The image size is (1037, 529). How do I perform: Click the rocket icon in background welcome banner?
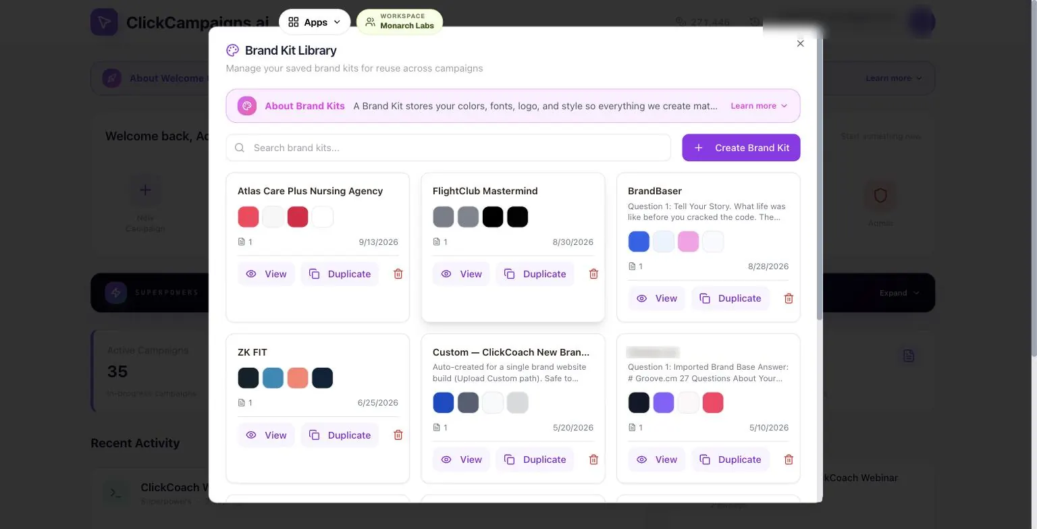point(112,78)
